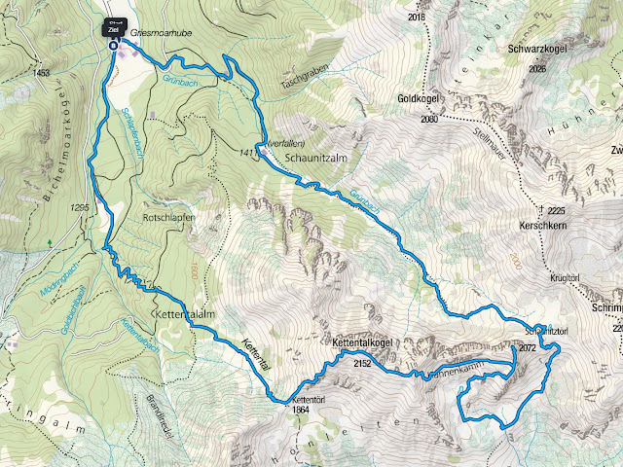The width and height of the screenshot is (623, 467).
Task: Click the Schwarzkogel peak name
Action: pos(537,50)
